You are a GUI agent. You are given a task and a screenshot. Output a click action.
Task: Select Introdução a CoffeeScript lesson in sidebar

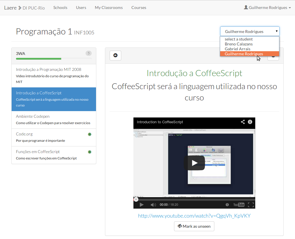pos(54,99)
